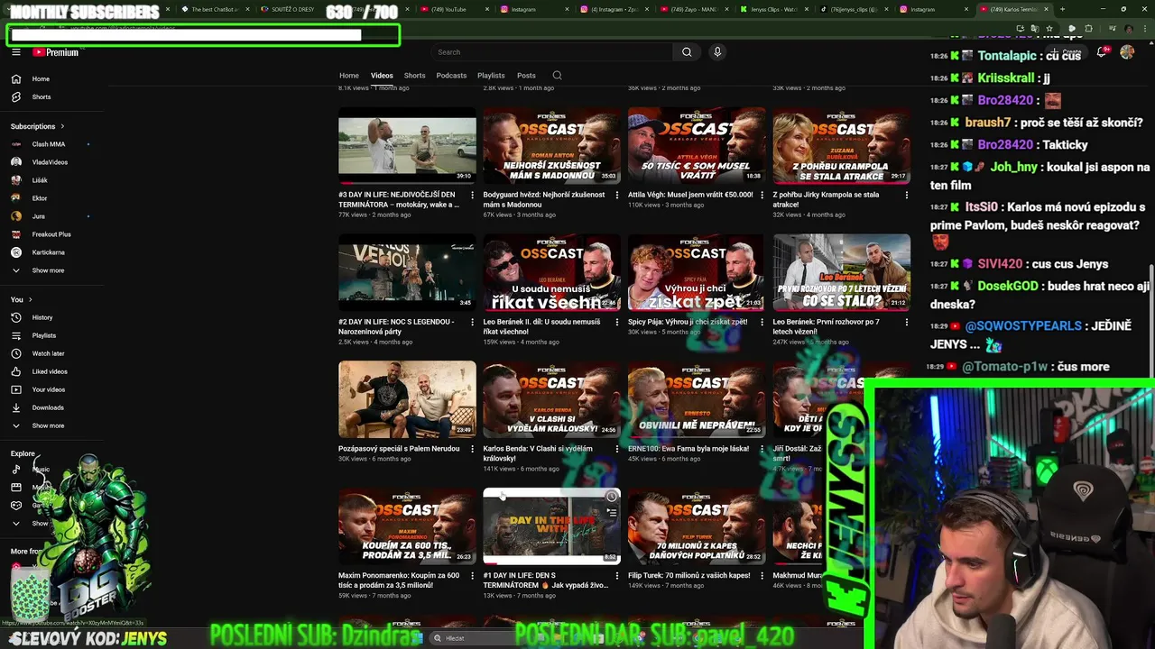
Task: Open YouTube notifications bell
Action: point(1102,52)
